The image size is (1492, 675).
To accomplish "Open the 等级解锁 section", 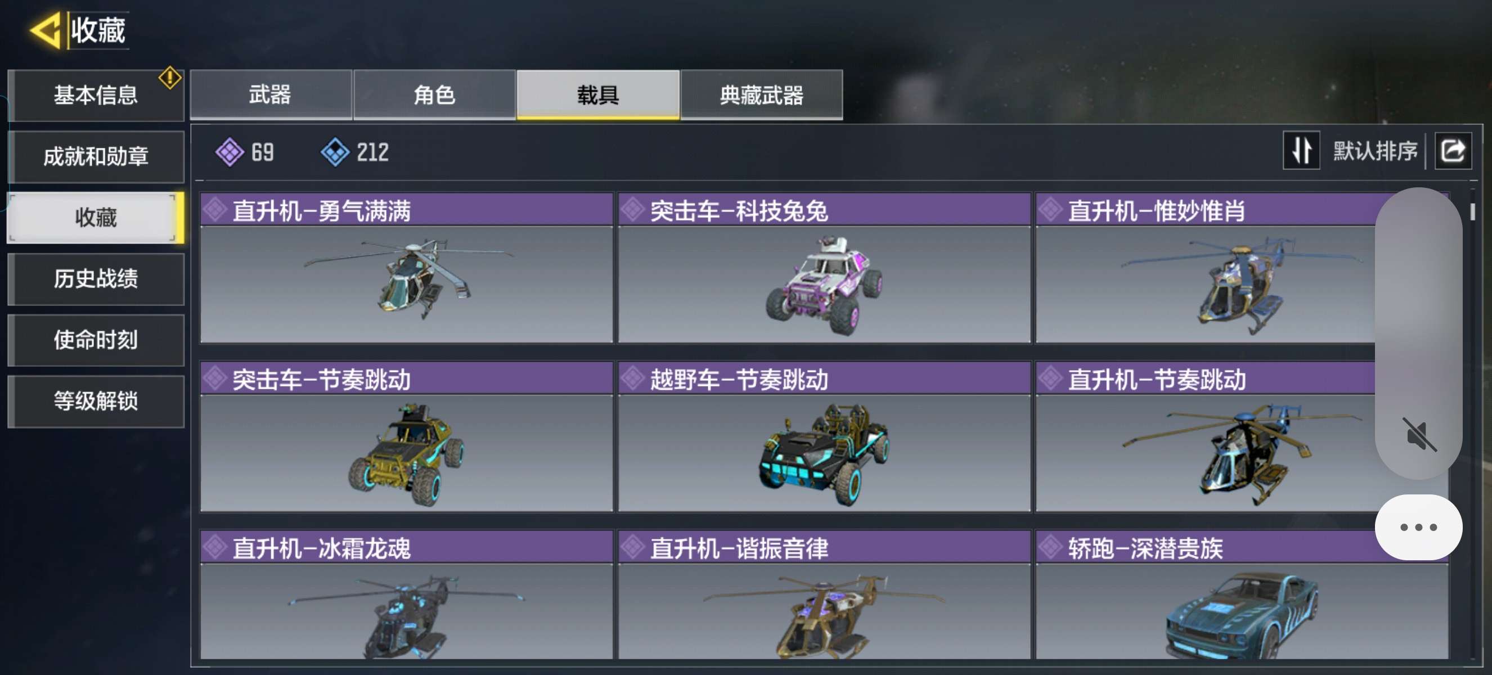I will click(x=96, y=400).
